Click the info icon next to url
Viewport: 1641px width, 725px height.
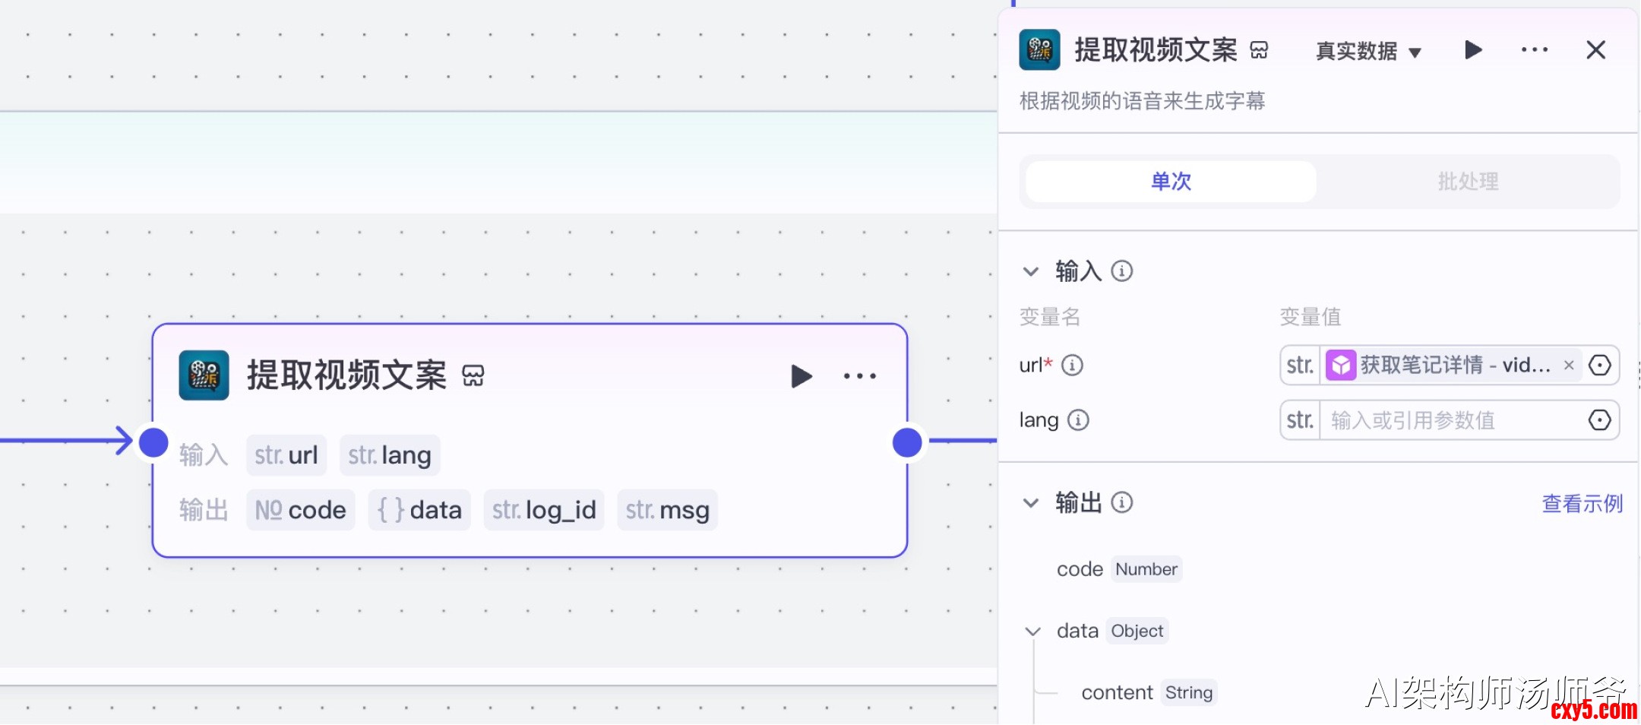coord(1072,366)
